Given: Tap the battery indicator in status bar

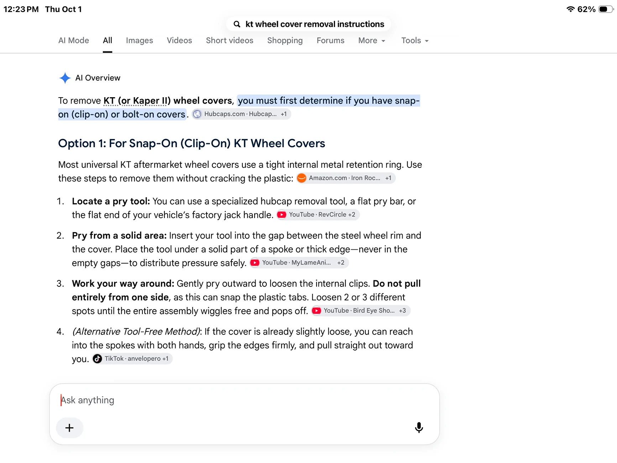Looking at the screenshot, I should (x=606, y=9).
